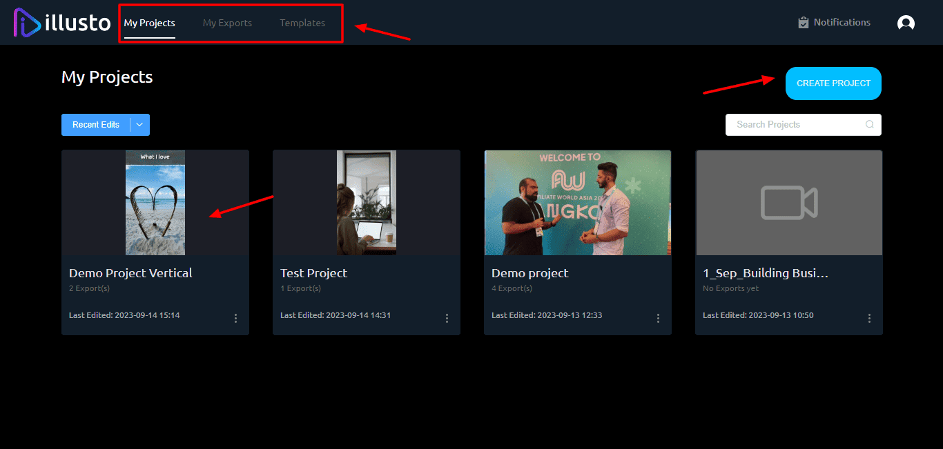Viewport: 943px width, 449px height.
Task: Focus the Search Projects input field
Action: [794, 125]
